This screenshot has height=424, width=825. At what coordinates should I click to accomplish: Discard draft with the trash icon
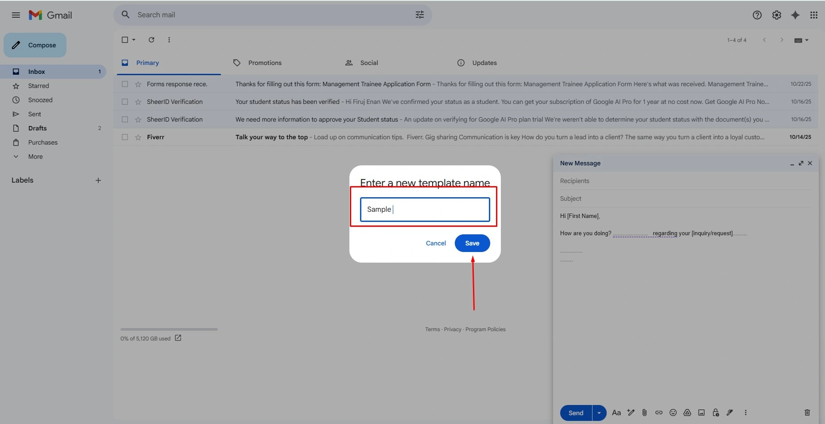click(807, 413)
